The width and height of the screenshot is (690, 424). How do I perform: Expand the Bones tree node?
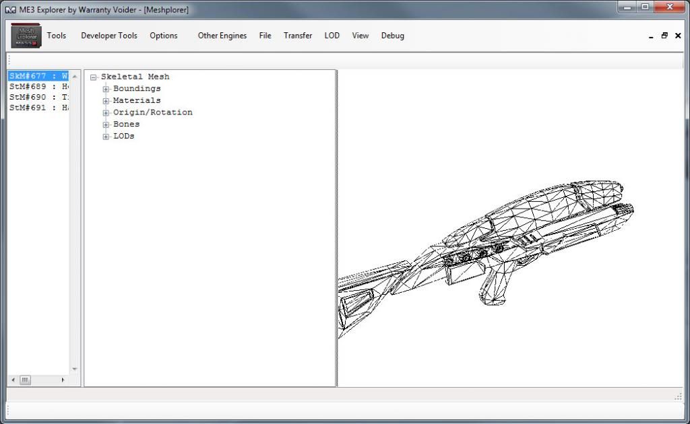[x=106, y=125]
